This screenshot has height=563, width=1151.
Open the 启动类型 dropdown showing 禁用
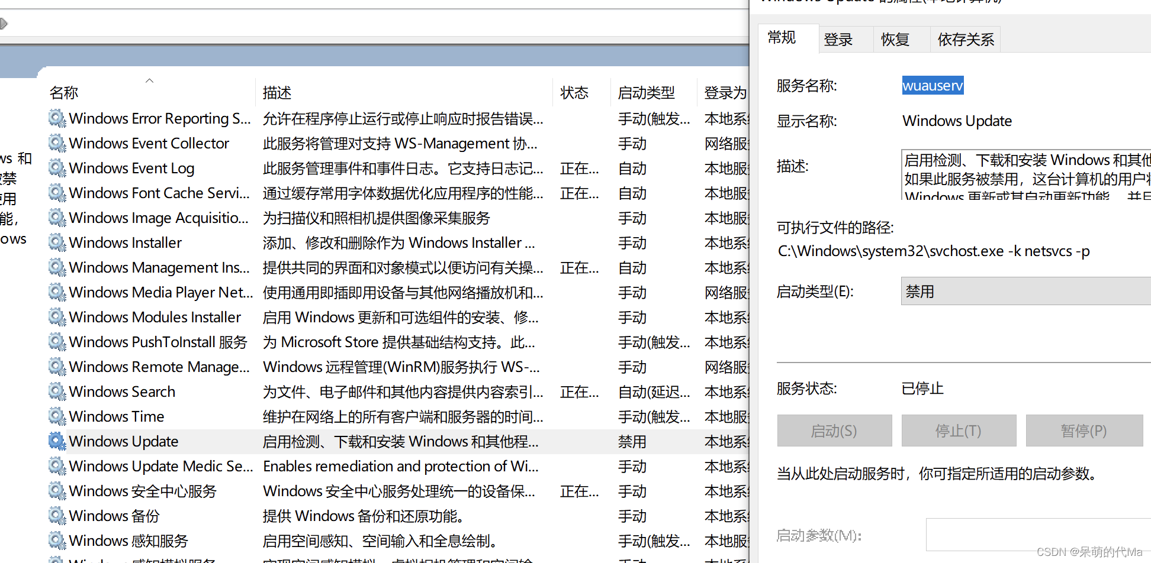point(1026,292)
